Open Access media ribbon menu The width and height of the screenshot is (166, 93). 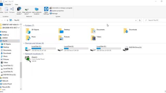(19, 11)
